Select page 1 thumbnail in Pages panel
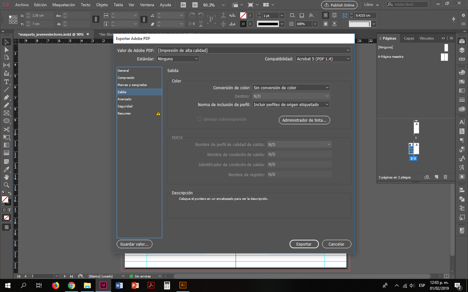Viewport: 468px width, 292px height. [416, 128]
